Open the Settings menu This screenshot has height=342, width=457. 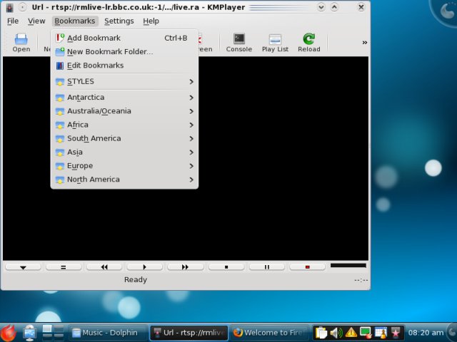click(x=119, y=21)
